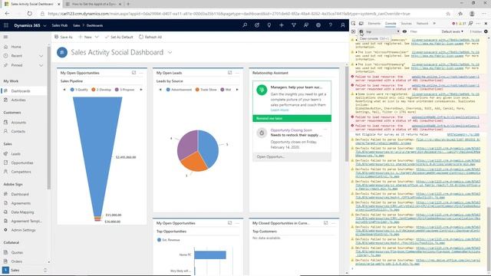The height and width of the screenshot is (276, 491).
Task: Collapse the sidebar with hamburger icon
Action: coord(5,37)
